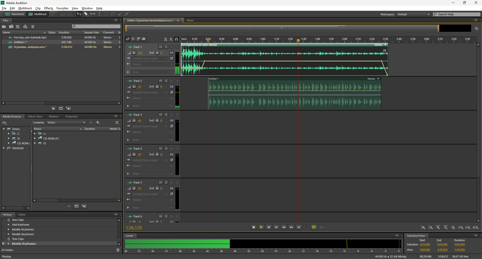Screen dimensions: 482x259
Task: Expand the C: drive in Drives tree
Action: click(9, 134)
